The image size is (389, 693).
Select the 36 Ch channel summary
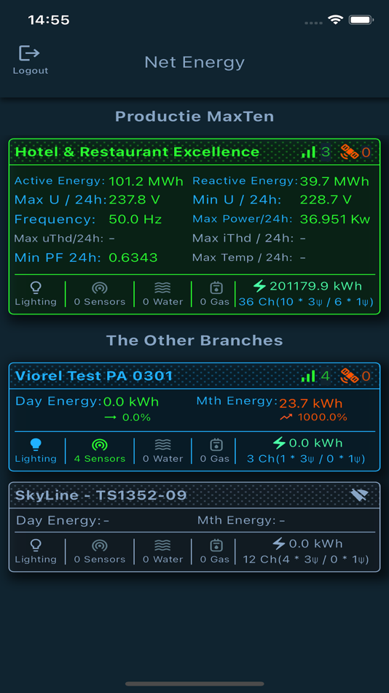(x=306, y=302)
